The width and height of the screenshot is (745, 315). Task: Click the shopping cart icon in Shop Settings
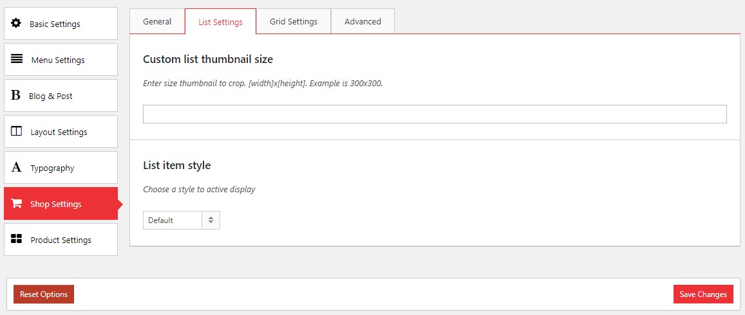[17, 204]
